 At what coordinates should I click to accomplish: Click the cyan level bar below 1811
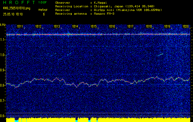(17, 121)
